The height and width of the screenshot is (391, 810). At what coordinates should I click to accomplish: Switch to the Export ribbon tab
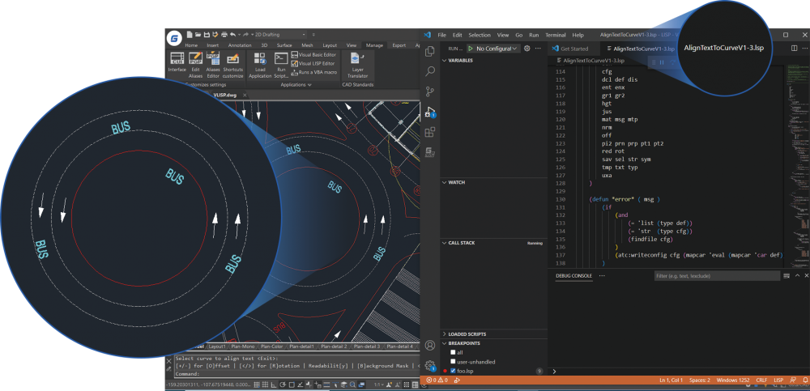point(399,45)
